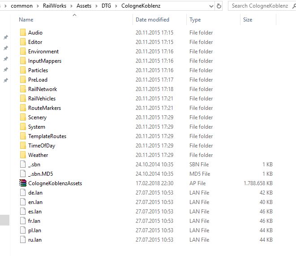Click AP File type cell
296x256 pixels.
tap(197, 183)
